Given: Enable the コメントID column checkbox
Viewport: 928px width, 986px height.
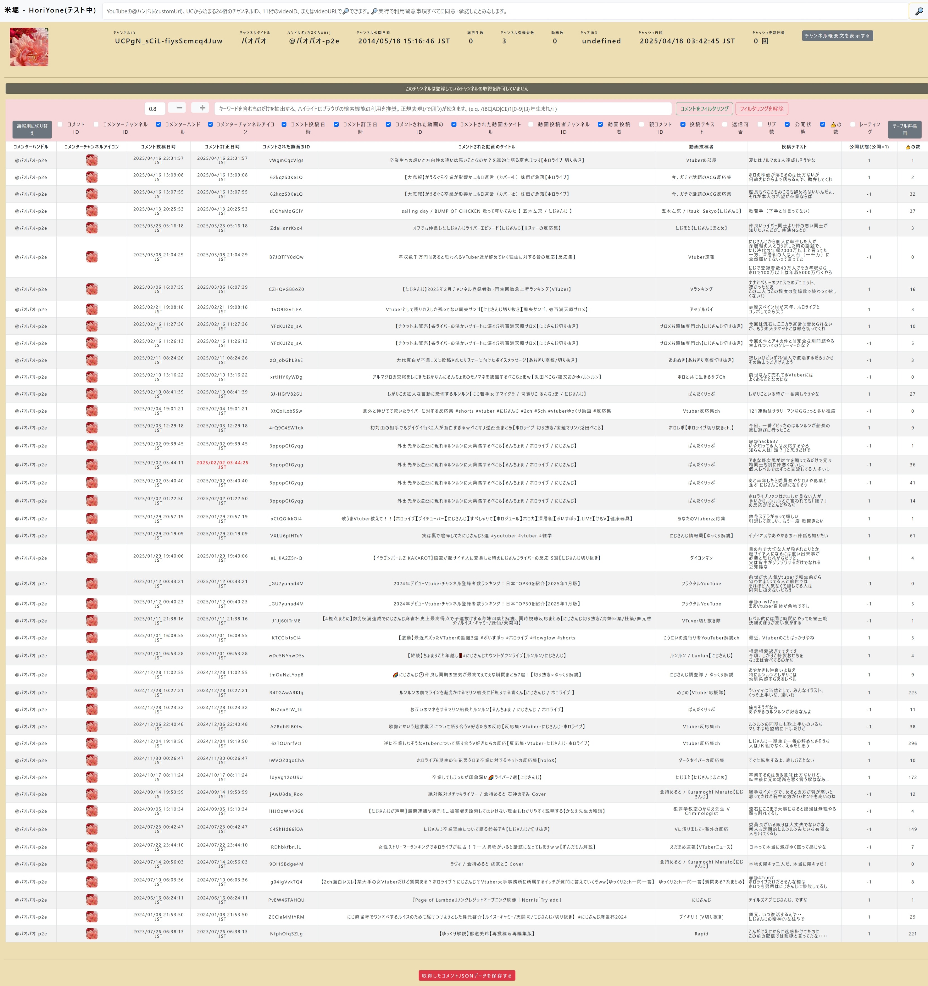Looking at the screenshot, I should 60,125.
